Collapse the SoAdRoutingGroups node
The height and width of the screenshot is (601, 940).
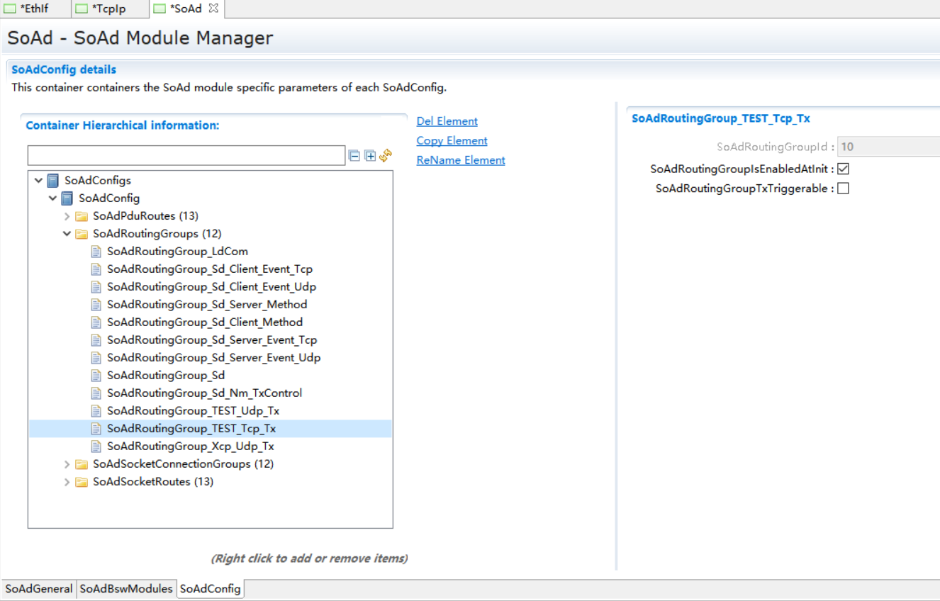pos(67,234)
